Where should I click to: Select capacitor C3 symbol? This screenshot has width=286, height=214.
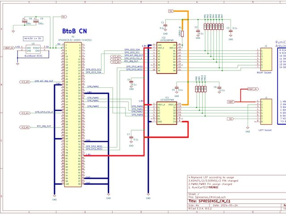pyautogui.click(x=231, y=31)
